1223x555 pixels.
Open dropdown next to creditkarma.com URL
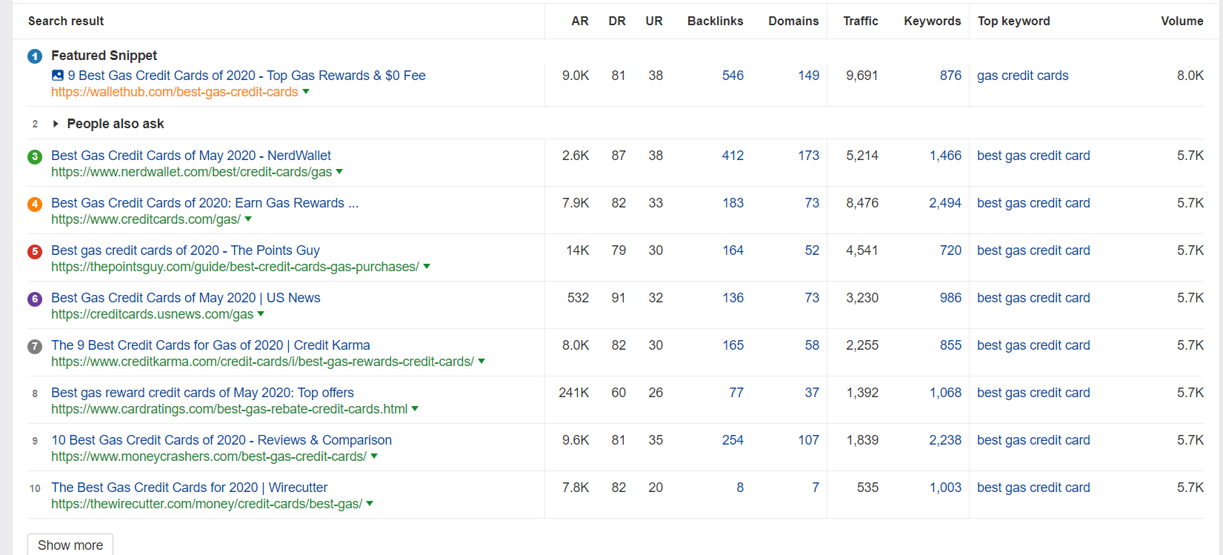point(481,362)
